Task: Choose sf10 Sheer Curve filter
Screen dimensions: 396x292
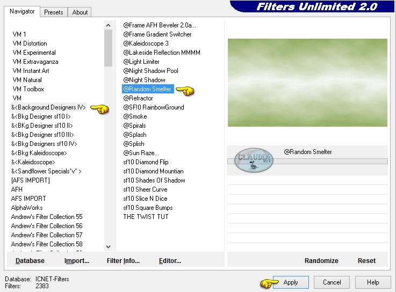Action: click(x=145, y=189)
